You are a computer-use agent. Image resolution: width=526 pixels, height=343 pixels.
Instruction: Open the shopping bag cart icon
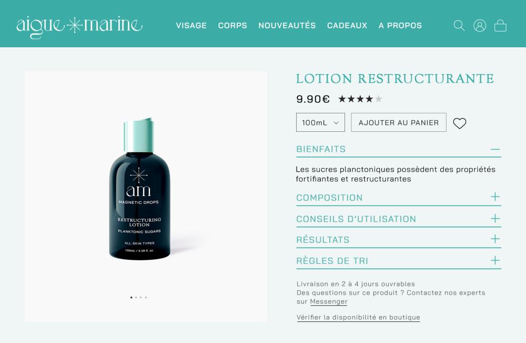pos(500,25)
